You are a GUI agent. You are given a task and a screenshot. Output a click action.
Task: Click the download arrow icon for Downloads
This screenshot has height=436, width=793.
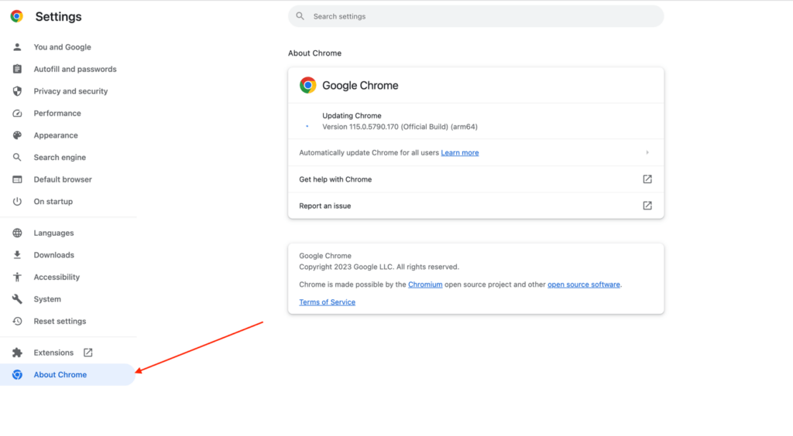[x=17, y=255]
